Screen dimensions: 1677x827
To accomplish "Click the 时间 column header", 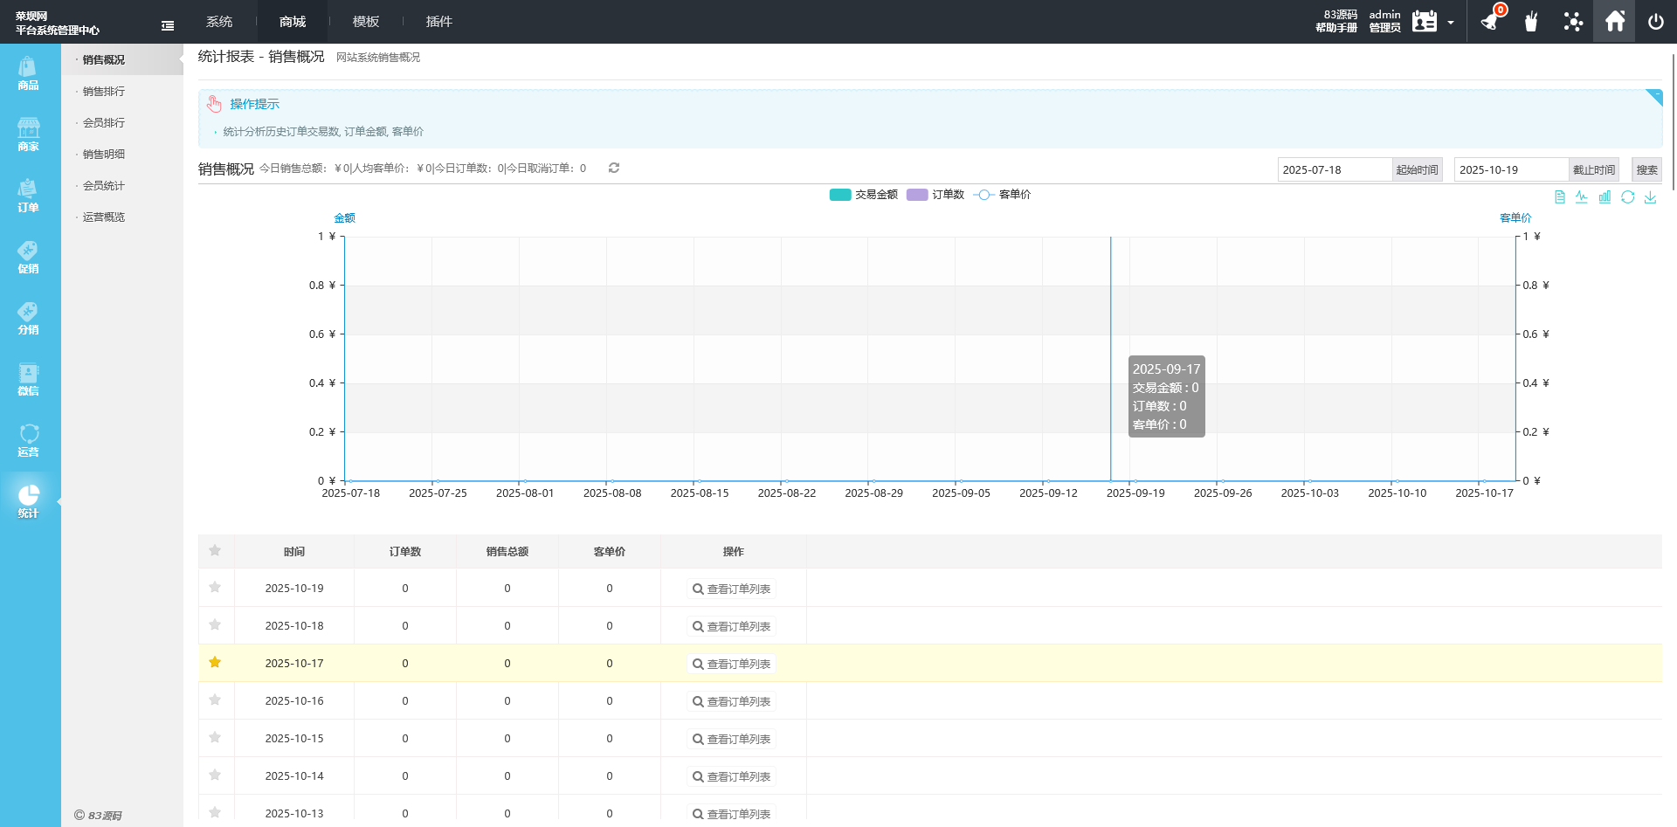I will pos(294,551).
